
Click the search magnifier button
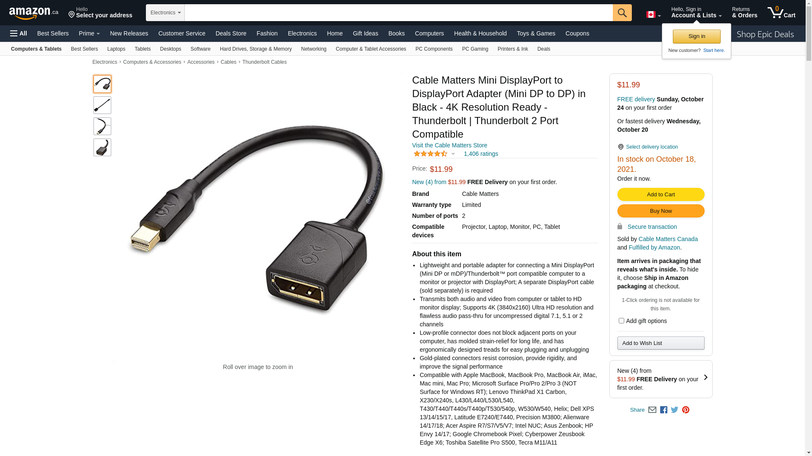[x=622, y=13]
